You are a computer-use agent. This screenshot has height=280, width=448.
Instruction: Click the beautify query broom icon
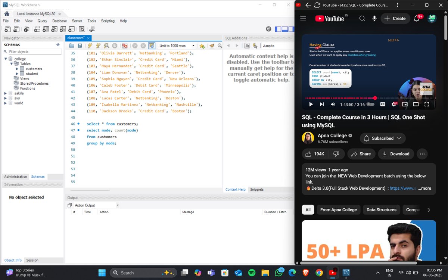[x=212, y=46]
